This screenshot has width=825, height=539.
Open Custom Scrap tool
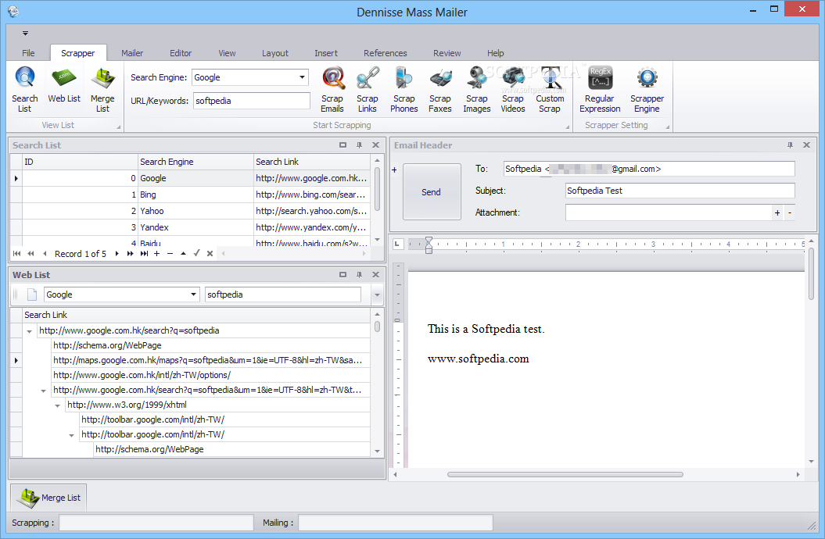550,89
